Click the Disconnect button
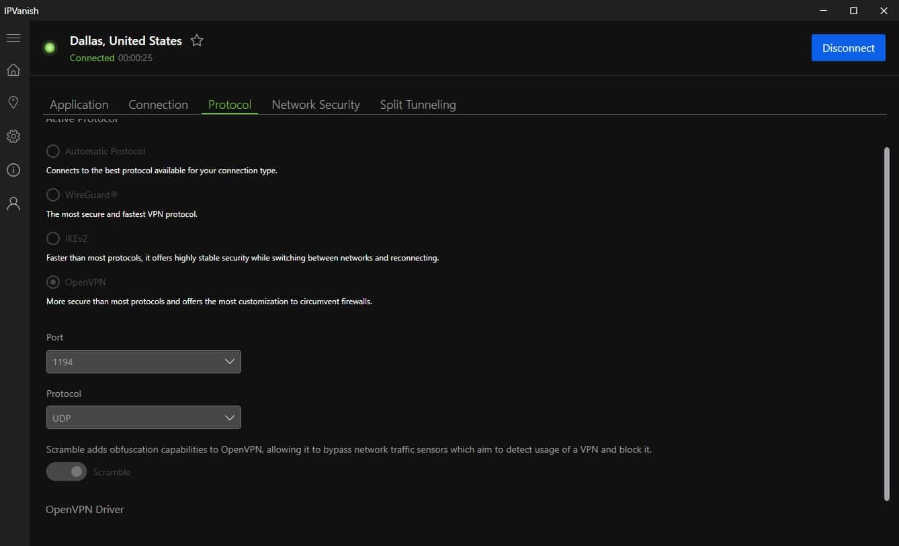This screenshot has width=899, height=546. click(849, 48)
